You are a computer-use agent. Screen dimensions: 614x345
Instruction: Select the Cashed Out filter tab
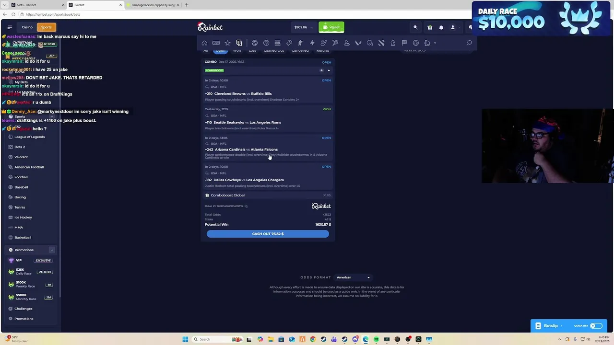tap(273, 51)
